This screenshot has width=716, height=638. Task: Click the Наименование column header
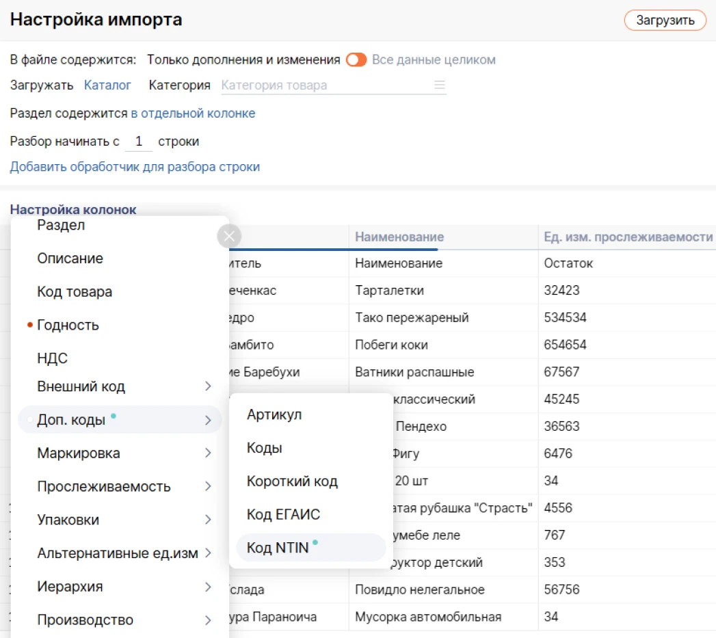click(399, 237)
